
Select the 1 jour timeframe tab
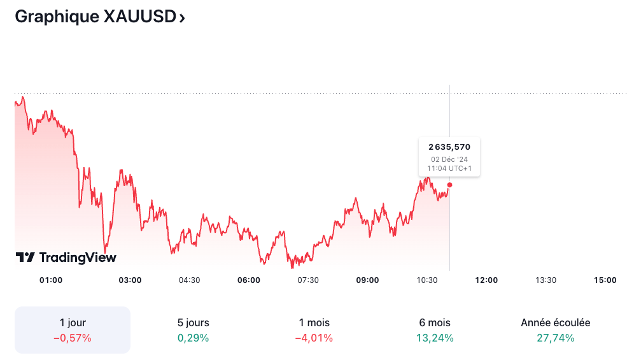[x=72, y=329]
